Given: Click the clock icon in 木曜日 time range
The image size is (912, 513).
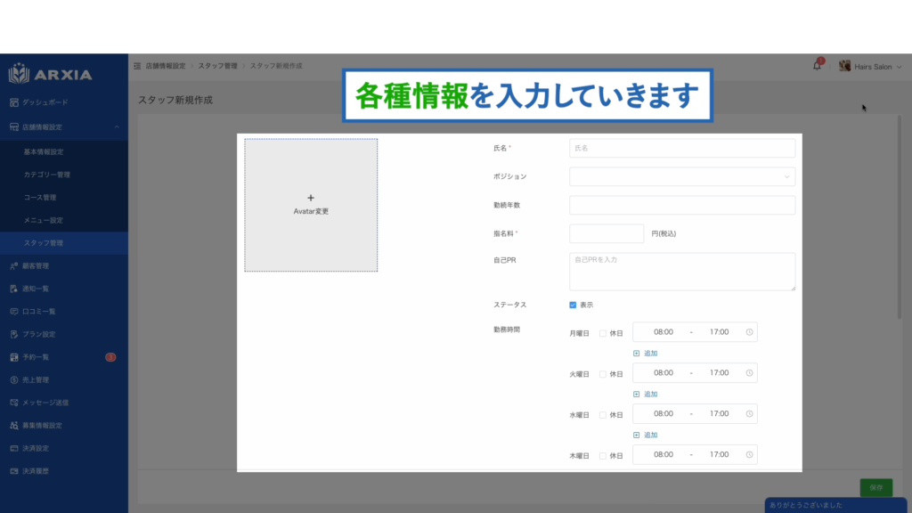Looking at the screenshot, I should 749,455.
